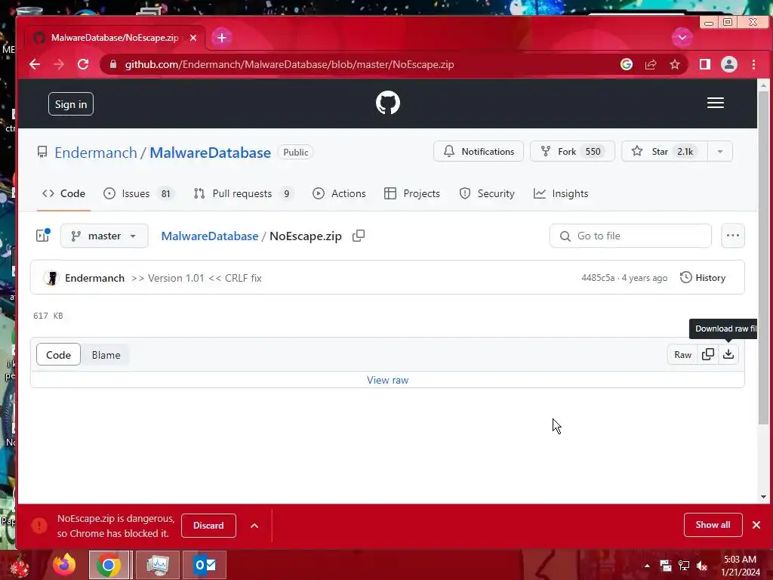Star the repository
This screenshot has height=580, width=773.
click(664, 151)
